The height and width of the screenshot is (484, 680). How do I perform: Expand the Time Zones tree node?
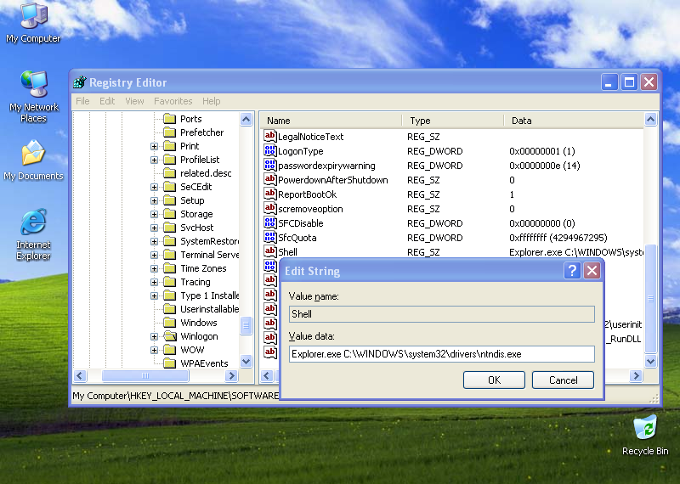pyautogui.click(x=154, y=268)
